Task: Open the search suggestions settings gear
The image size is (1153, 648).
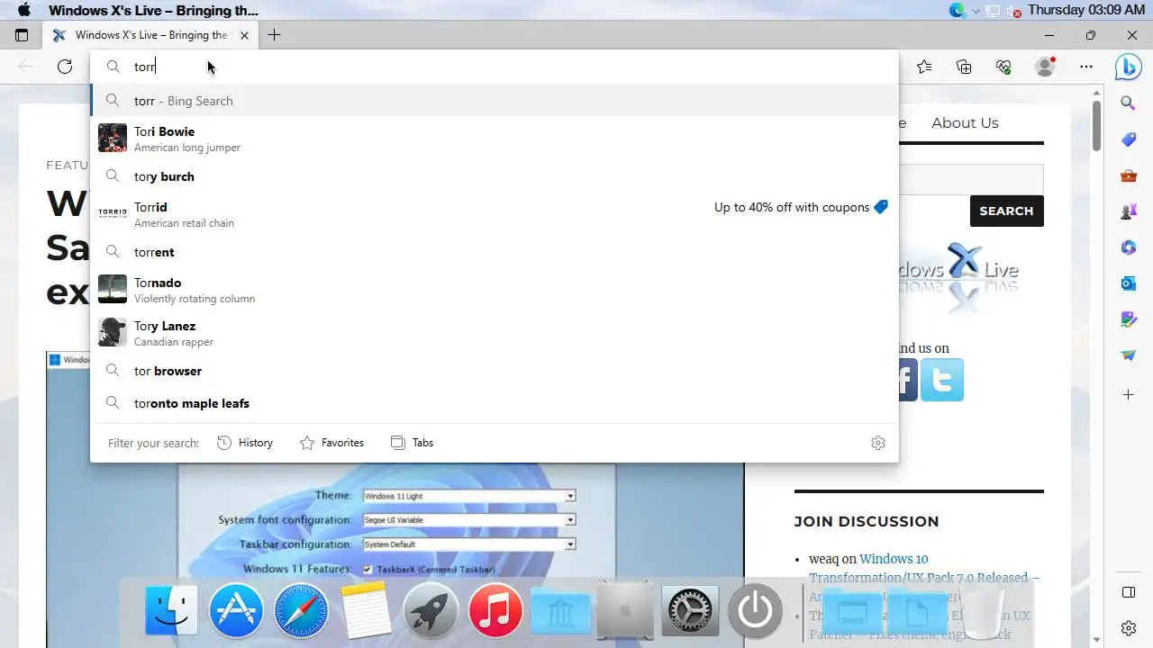Action: [x=878, y=443]
